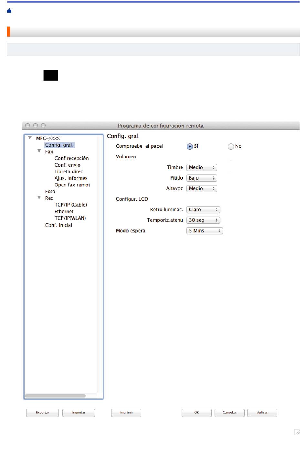Click the Cancelar button
This screenshot has height=449, width=307.
click(x=229, y=413)
